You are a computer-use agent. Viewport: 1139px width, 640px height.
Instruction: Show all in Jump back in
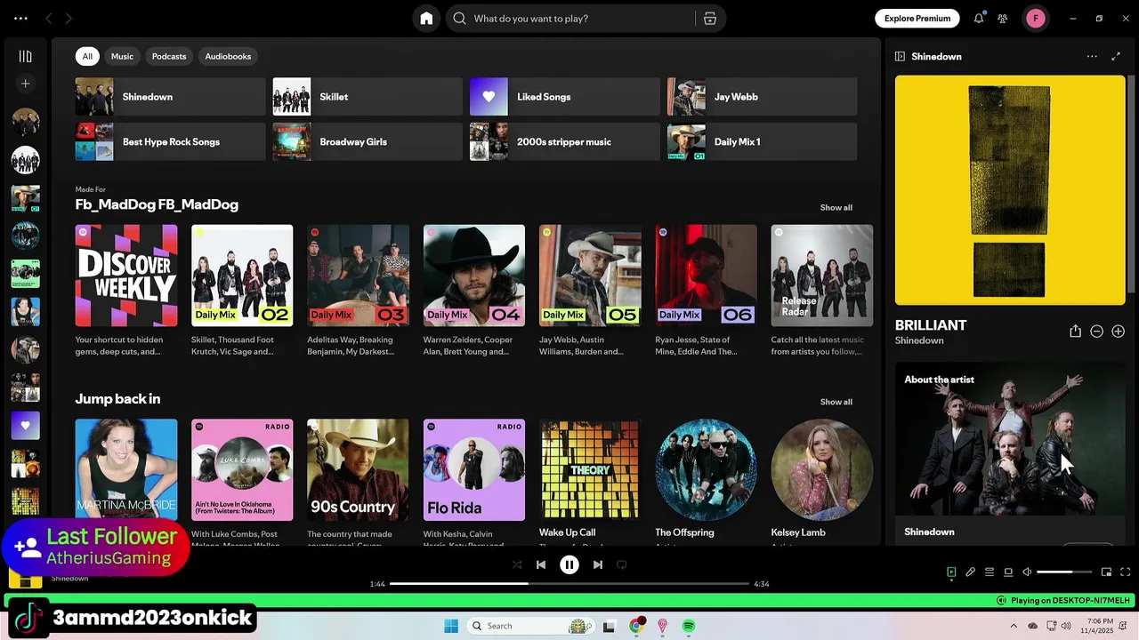pos(836,402)
